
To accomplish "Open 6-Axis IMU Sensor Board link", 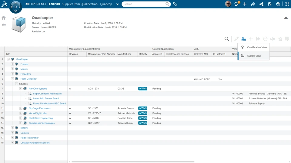I will [x=46, y=98].
